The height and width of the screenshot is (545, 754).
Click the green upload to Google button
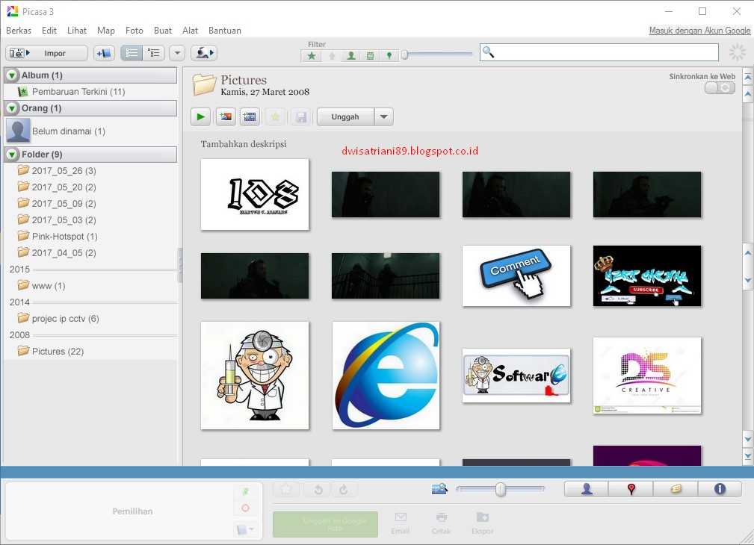325,524
